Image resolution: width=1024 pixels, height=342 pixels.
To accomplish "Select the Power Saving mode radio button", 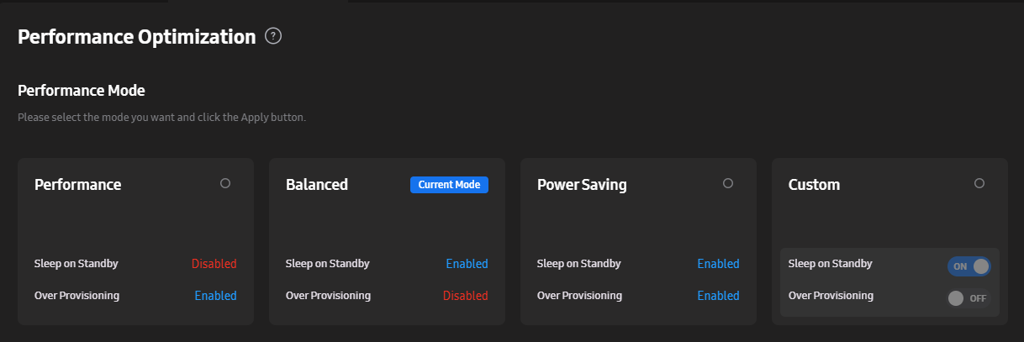I will 728,183.
